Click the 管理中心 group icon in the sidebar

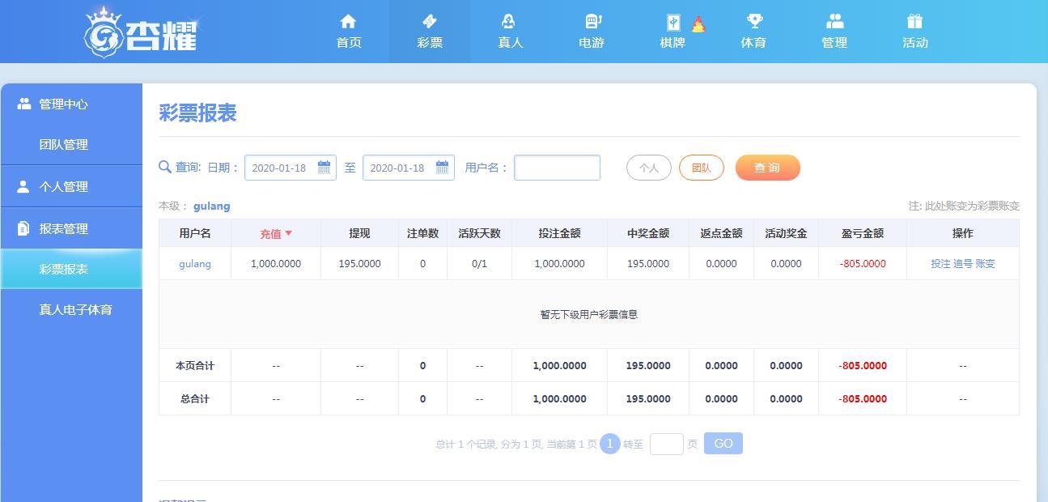coord(23,104)
